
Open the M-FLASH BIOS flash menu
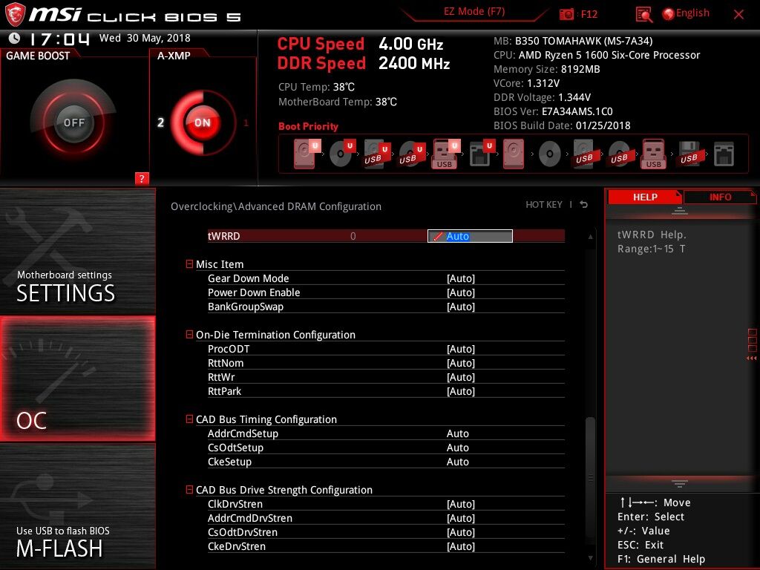click(77, 506)
